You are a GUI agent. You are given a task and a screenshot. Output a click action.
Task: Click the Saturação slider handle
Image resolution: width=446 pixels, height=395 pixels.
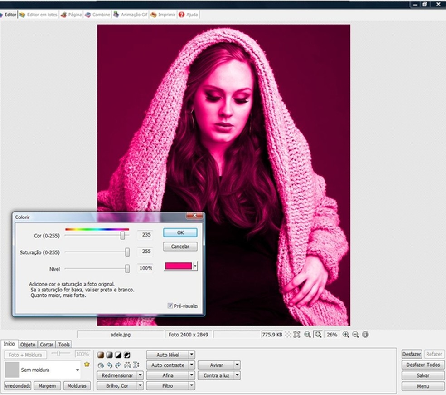point(127,252)
